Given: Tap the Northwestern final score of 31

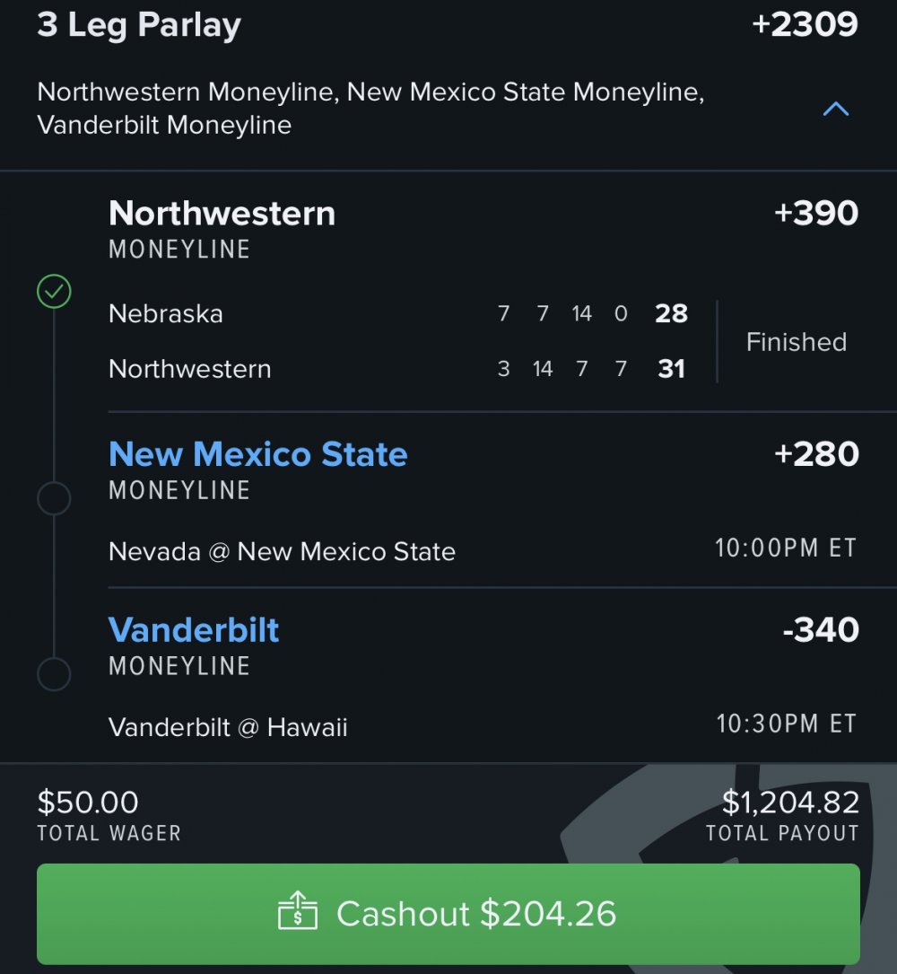Looking at the screenshot, I should tap(671, 369).
